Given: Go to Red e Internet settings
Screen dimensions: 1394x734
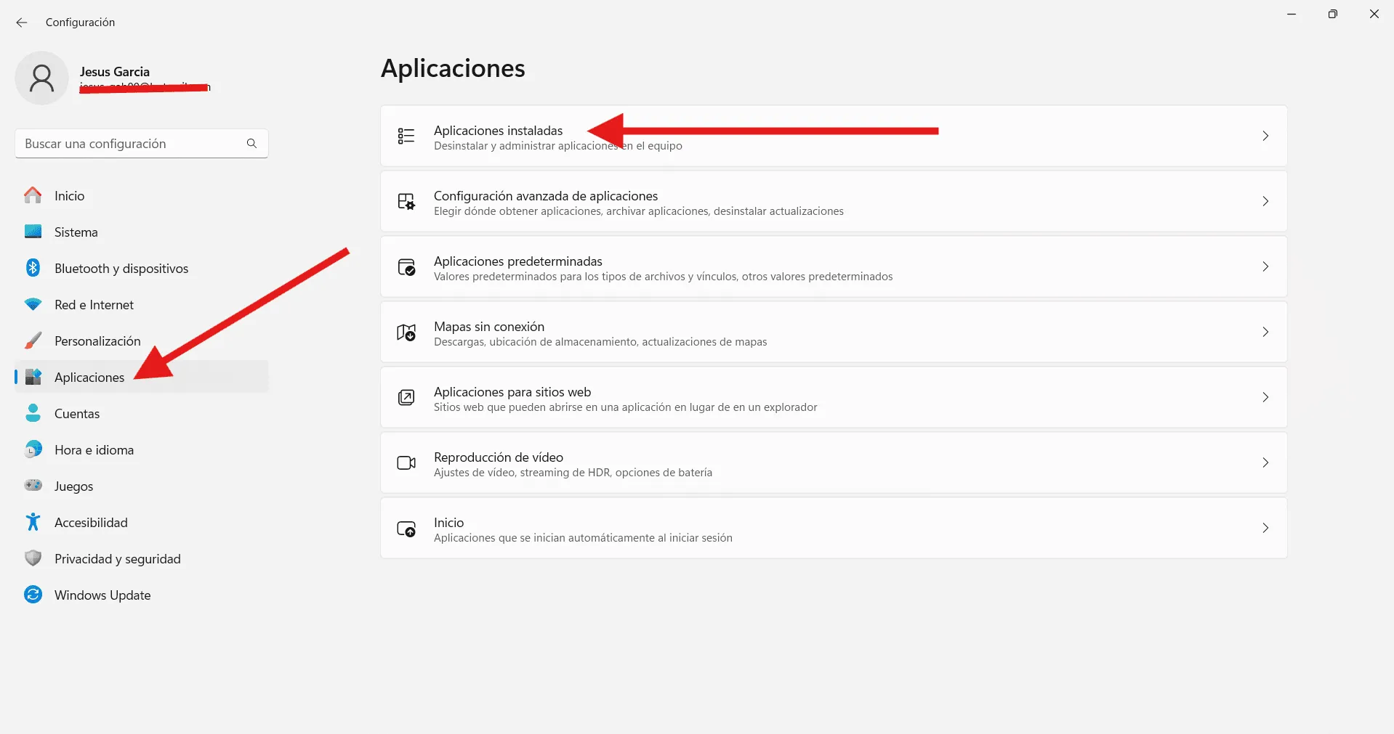Looking at the screenshot, I should tap(94, 305).
